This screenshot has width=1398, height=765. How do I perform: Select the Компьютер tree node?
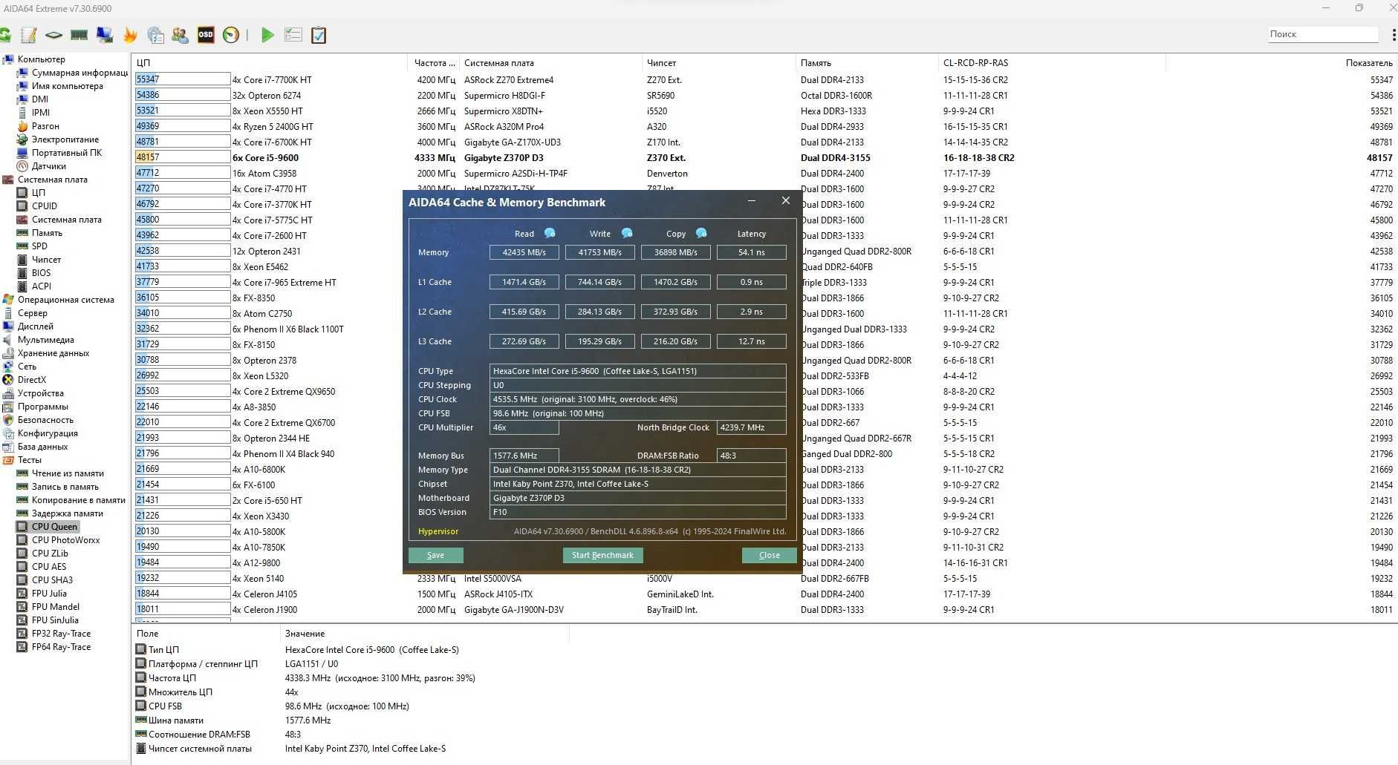[x=41, y=59]
